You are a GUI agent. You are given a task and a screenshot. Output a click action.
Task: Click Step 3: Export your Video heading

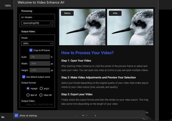pos(77,94)
